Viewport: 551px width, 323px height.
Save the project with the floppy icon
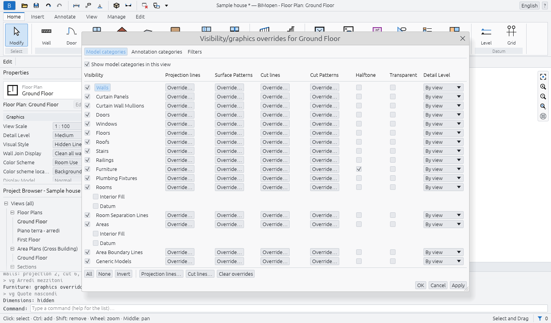click(36, 6)
